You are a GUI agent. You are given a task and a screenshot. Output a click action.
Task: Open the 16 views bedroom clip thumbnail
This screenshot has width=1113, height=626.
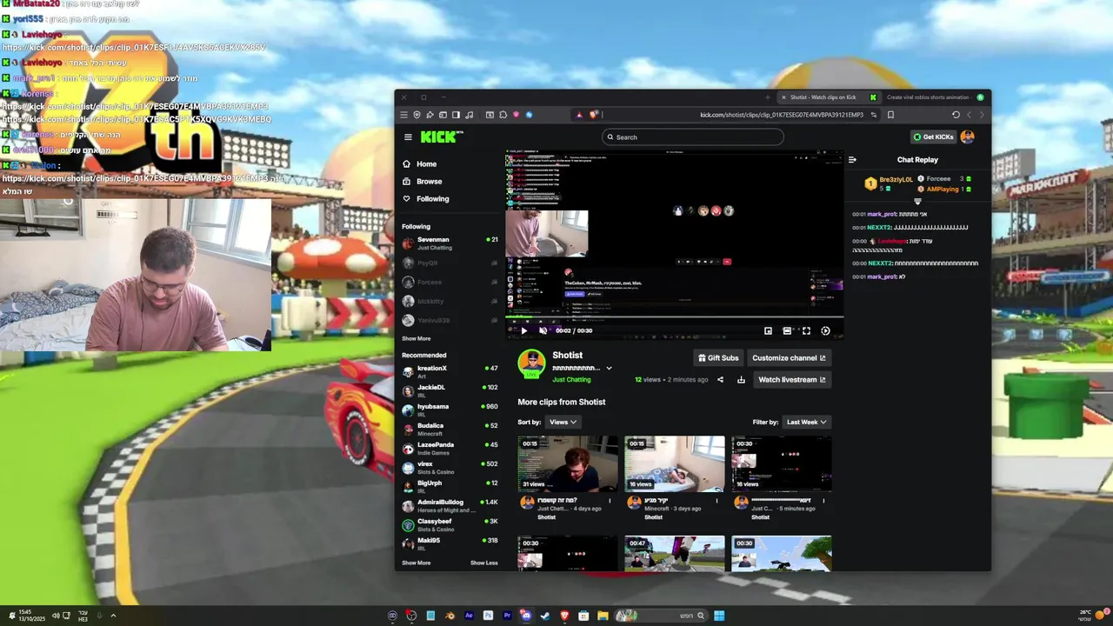tap(675, 463)
